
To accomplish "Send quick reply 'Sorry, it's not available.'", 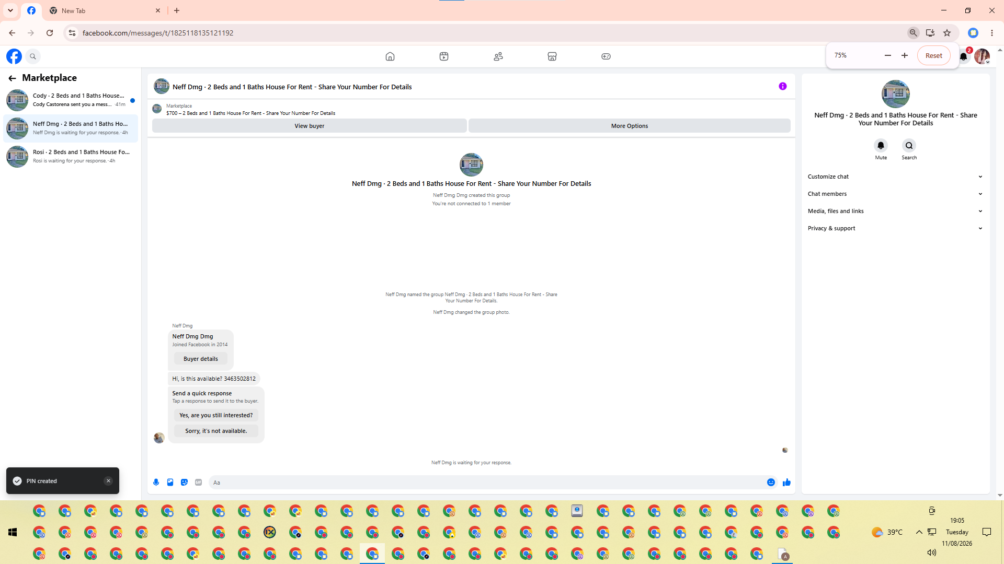I will (216, 431).
